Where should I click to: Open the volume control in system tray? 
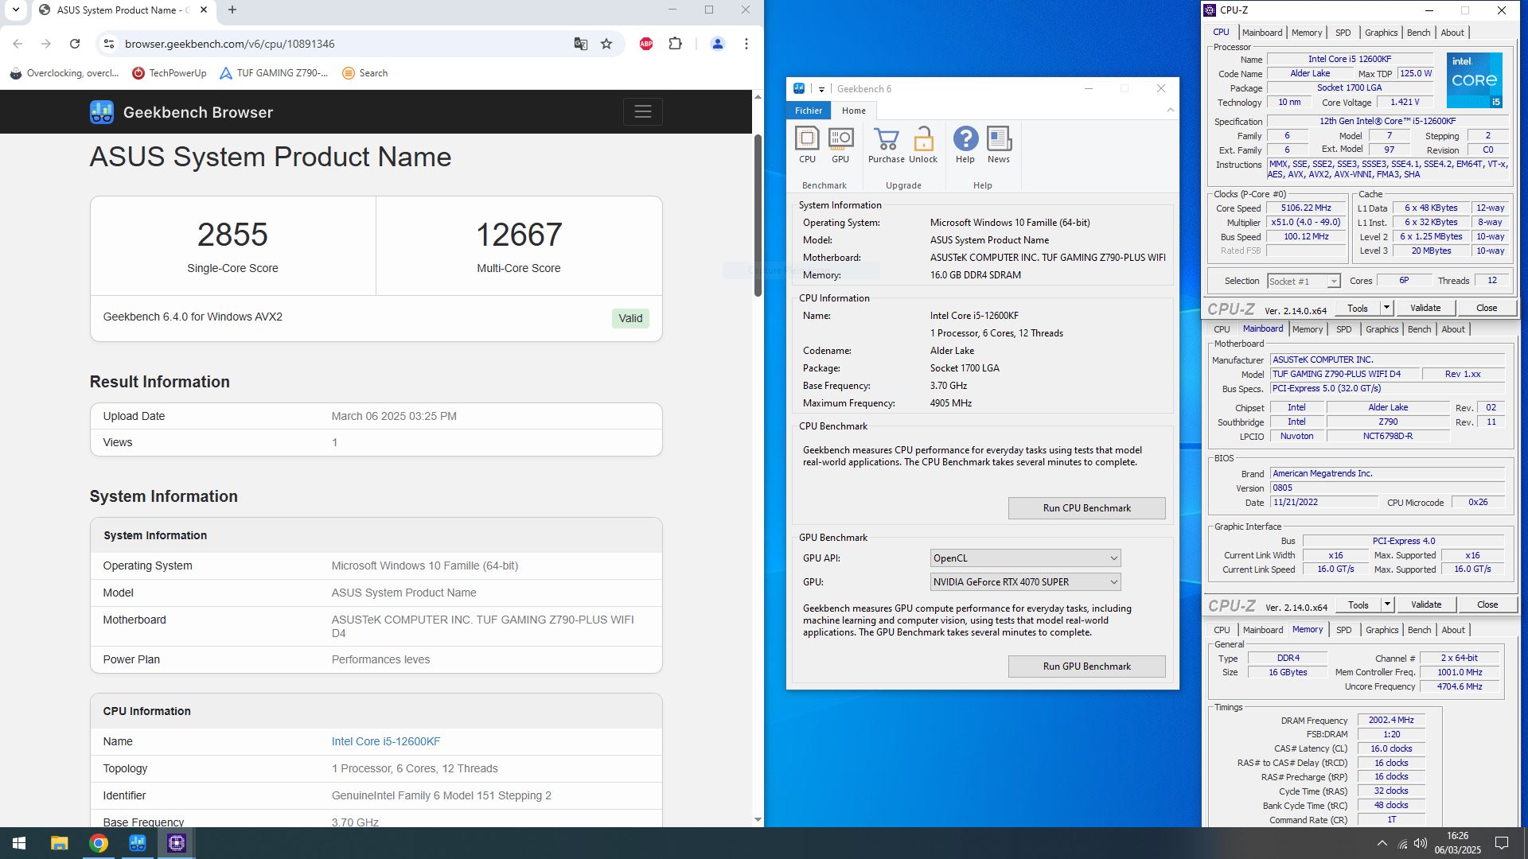click(1421, 843)
